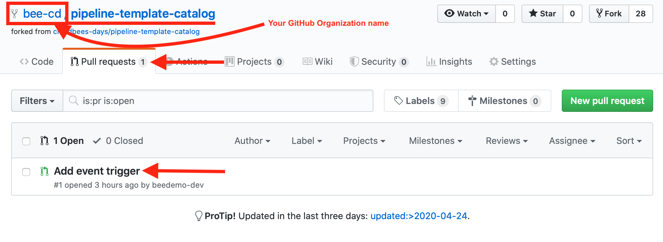Click the Labels tag icon
This screenshot has height=242, width=663.
click(399, 101)
